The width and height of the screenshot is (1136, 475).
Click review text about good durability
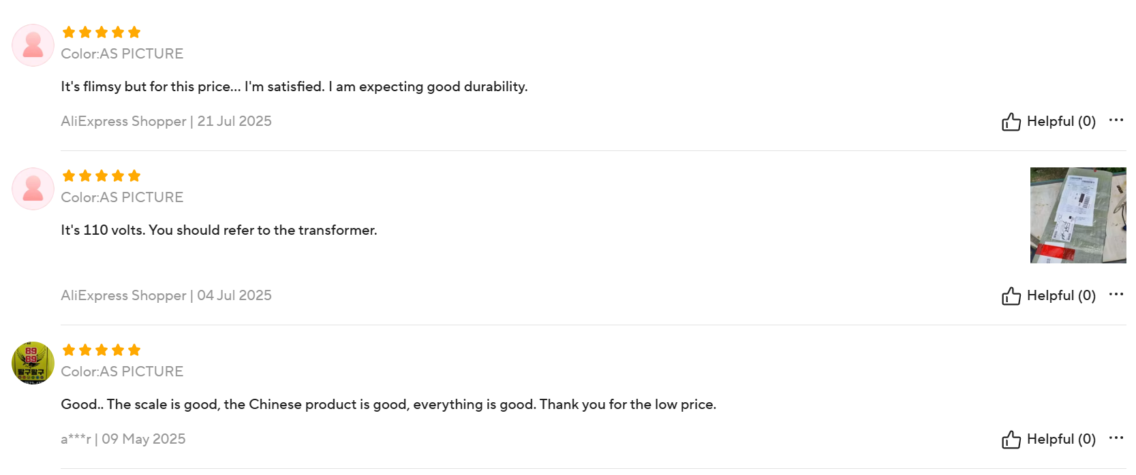coord(294,86)
